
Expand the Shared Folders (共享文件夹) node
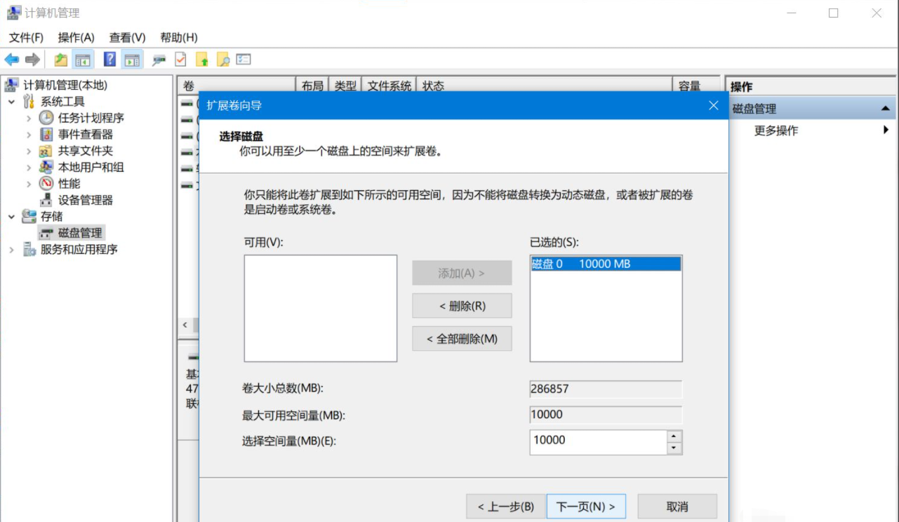(x=29, y=151)
